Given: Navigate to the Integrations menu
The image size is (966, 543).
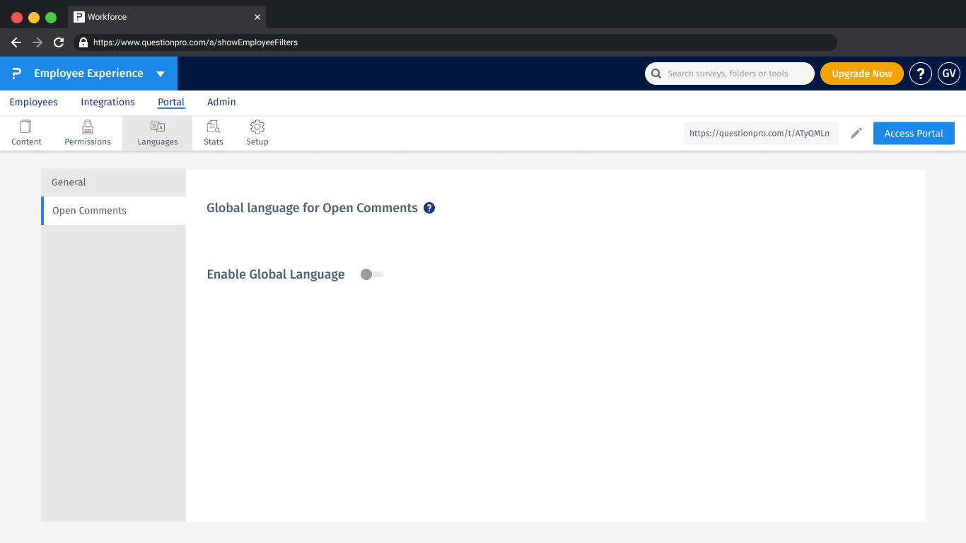Looking at the screenshot, I should point(107,102).
